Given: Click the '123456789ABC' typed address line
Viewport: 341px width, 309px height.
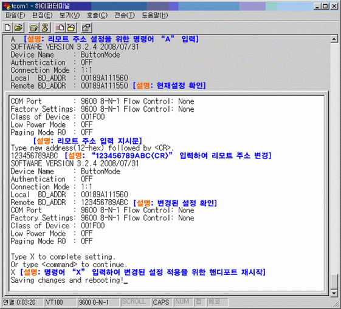Looking at the screenshot, I should click(35, 155).
